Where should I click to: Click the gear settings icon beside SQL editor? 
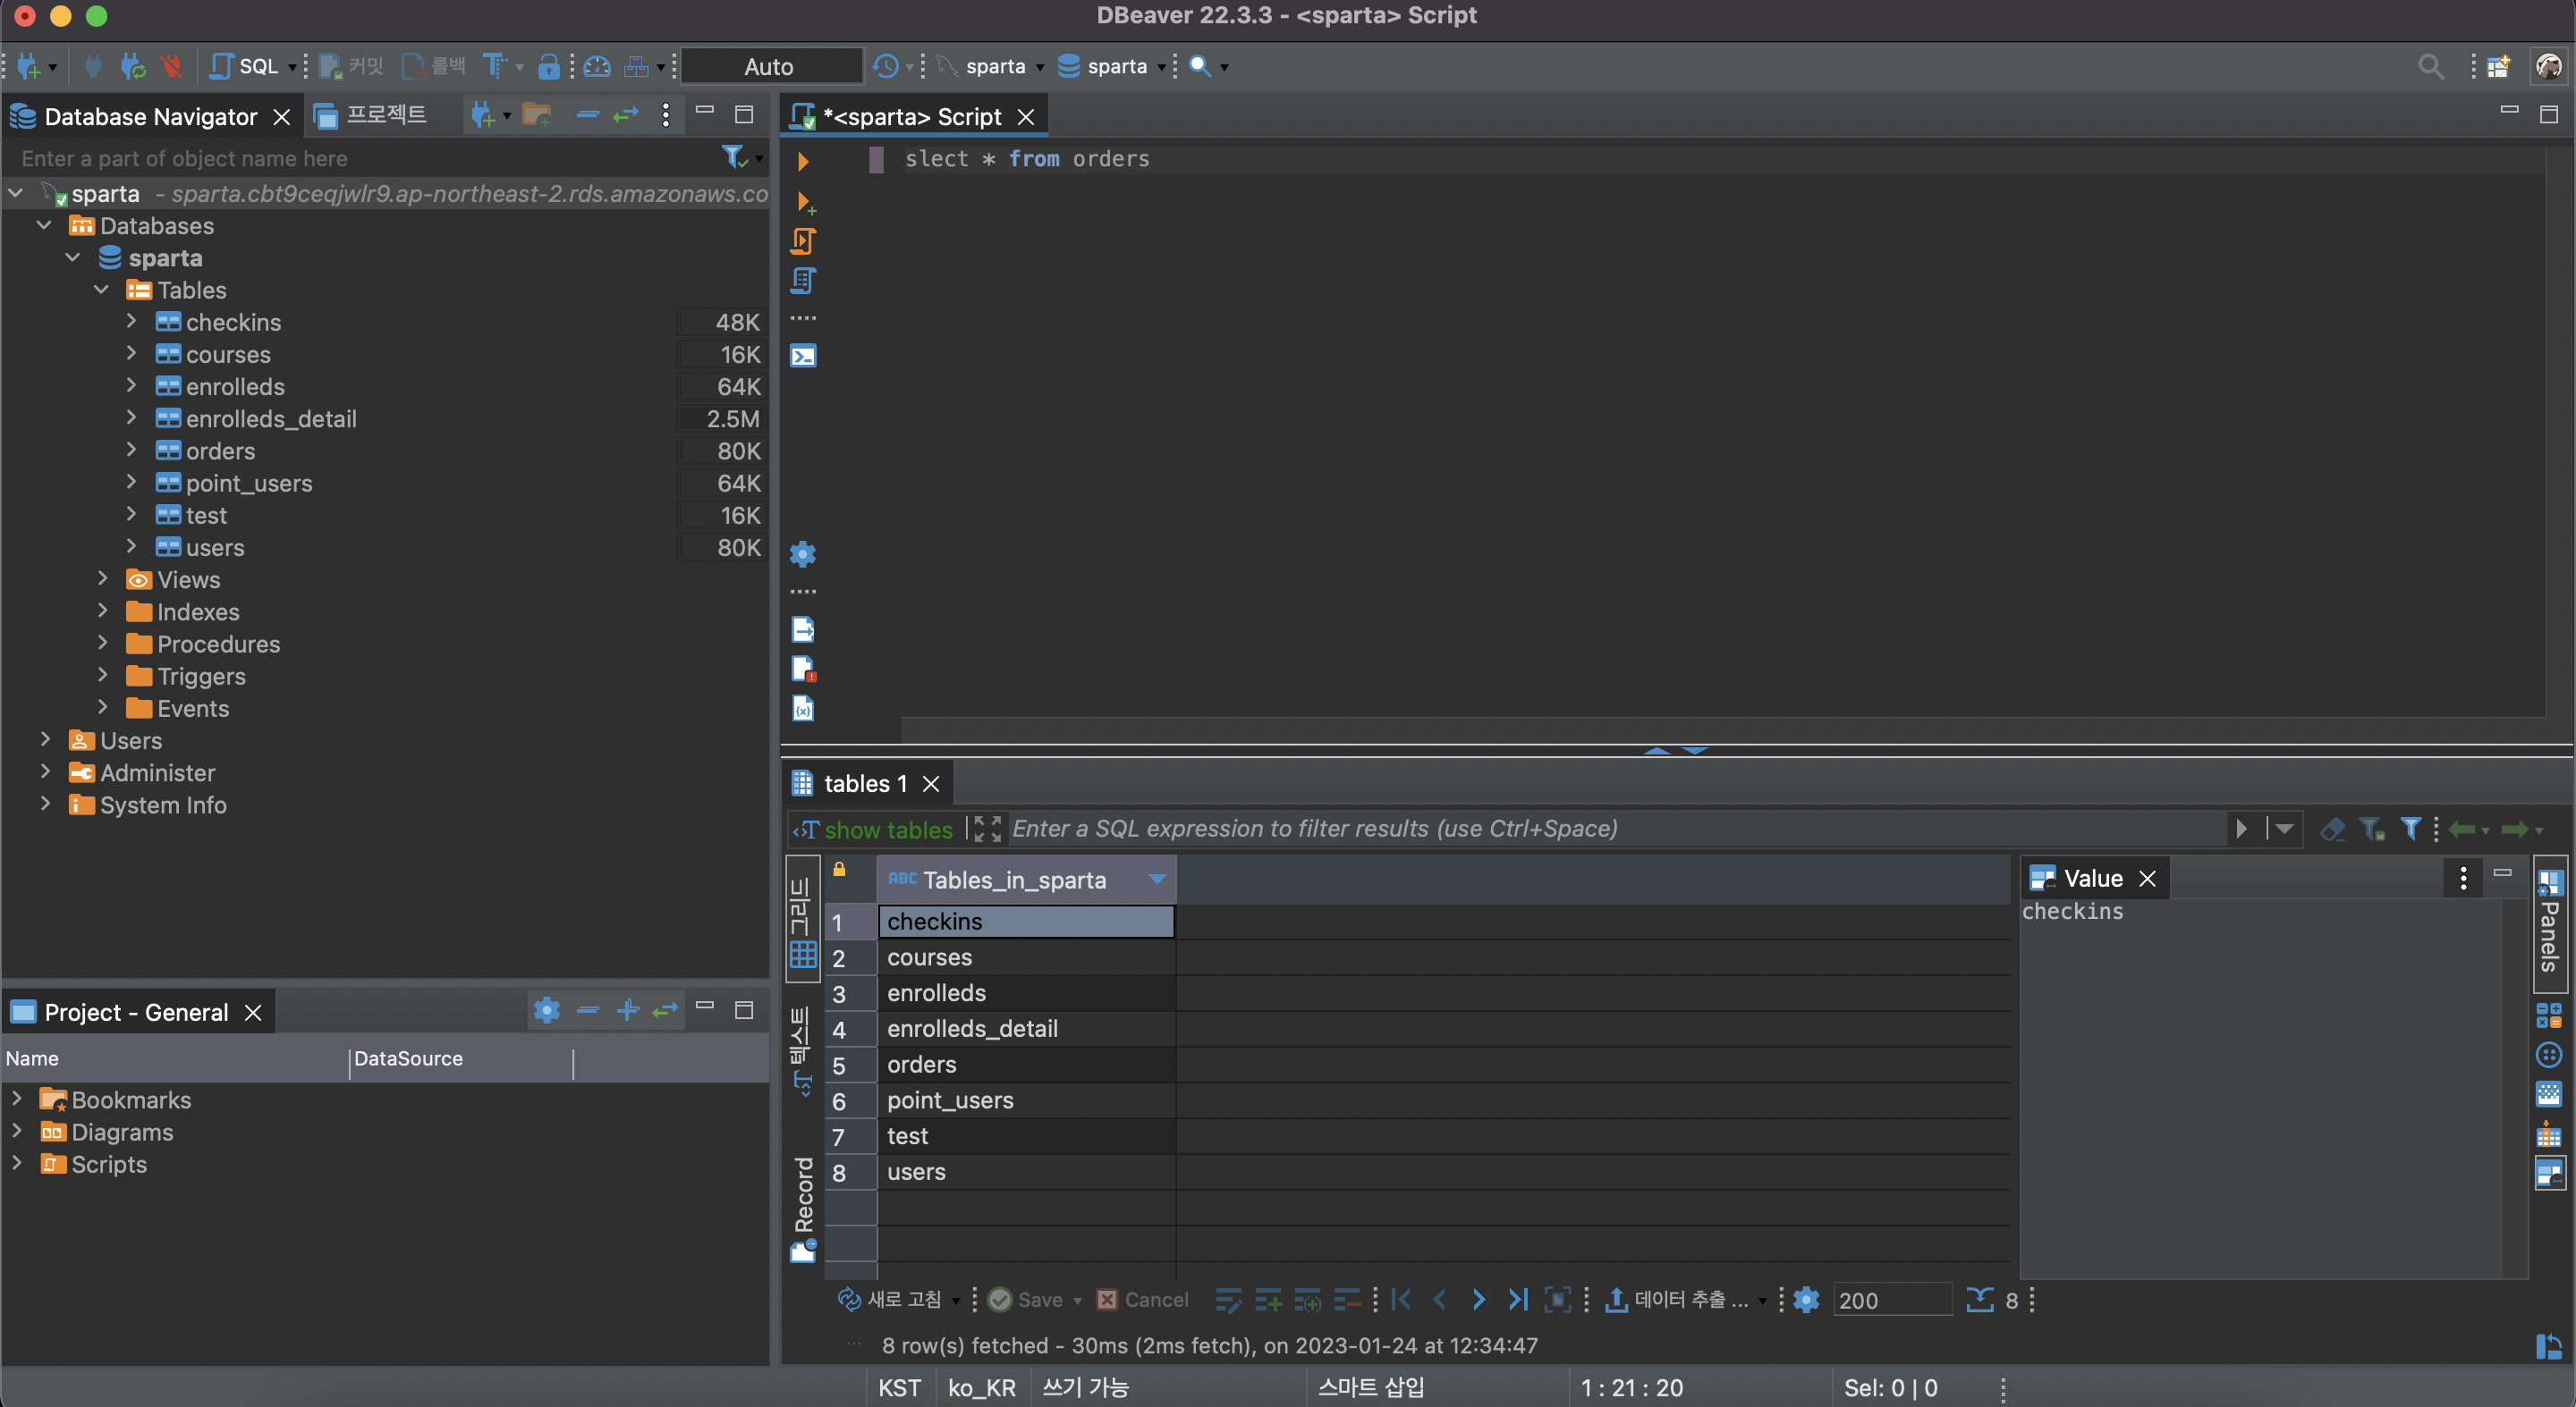[x=803, y=553]
